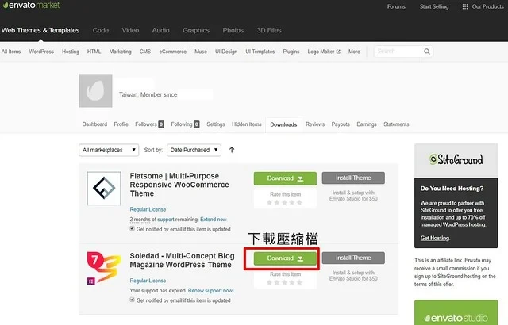
Task: Click the Get Hosting link
Action: pyautogui.click(x=435, y=238)
